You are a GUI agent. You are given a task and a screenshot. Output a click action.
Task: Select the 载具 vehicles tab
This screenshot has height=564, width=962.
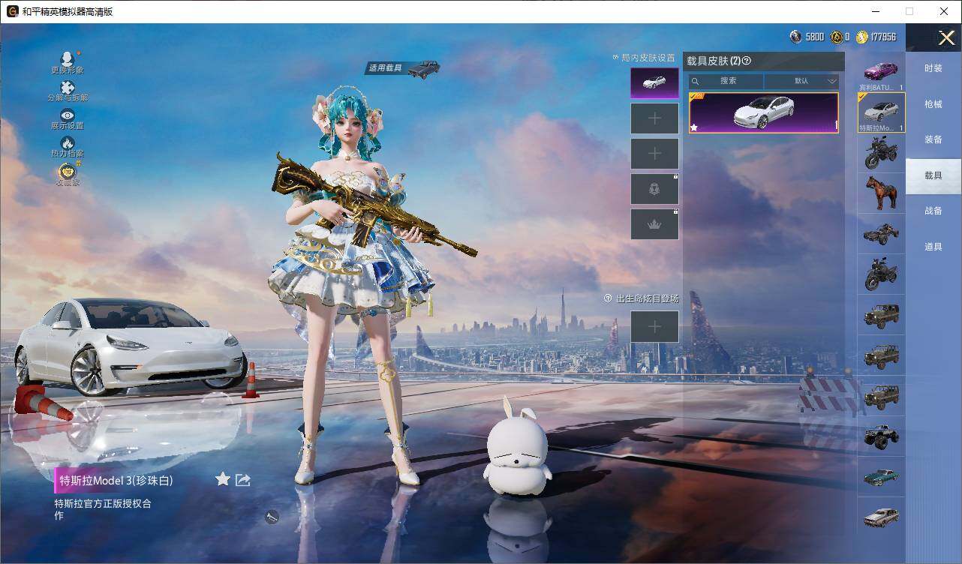(933, 175)
